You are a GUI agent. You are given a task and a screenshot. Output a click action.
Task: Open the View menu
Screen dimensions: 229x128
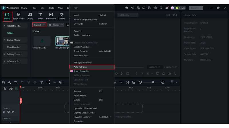click(x=60, y=8)
